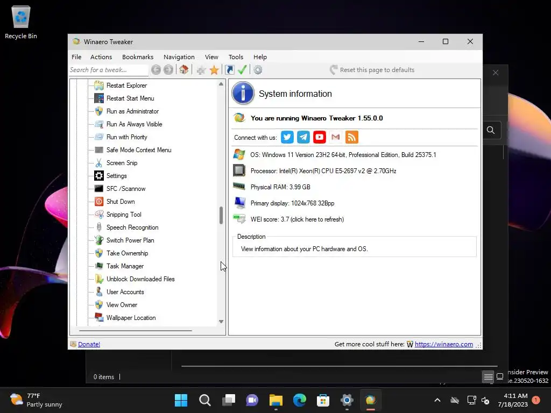Go to the Home page icon
This screenshot has height=413, width=551.
click(x=184, y=69)
